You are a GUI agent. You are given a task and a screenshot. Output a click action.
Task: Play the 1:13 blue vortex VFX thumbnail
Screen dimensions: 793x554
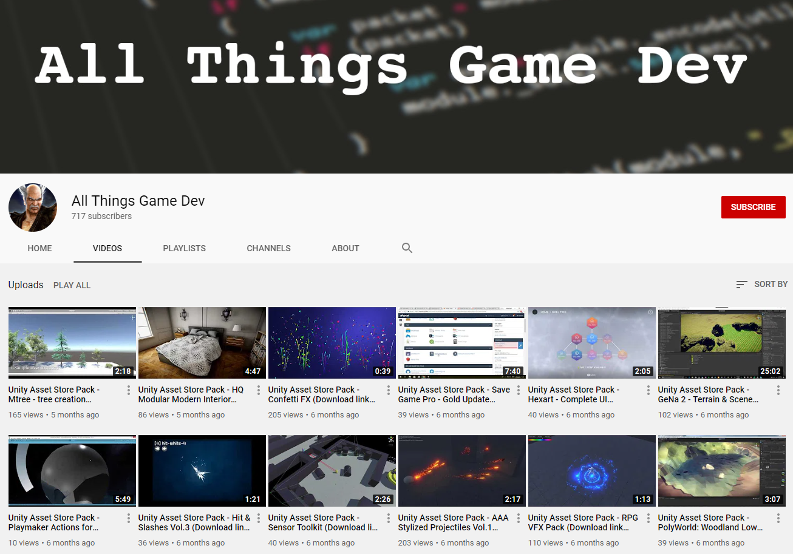tap(592, 471)
